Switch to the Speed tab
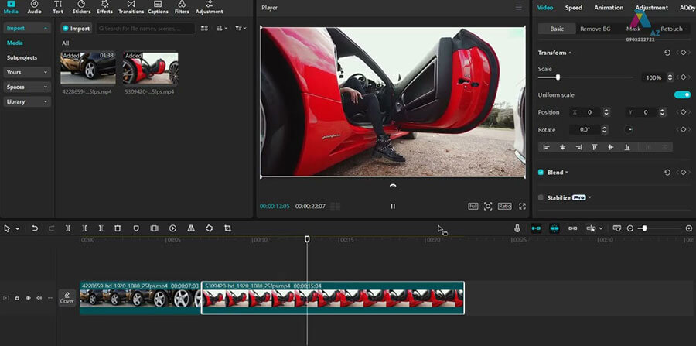 click(x=574, y=8)
